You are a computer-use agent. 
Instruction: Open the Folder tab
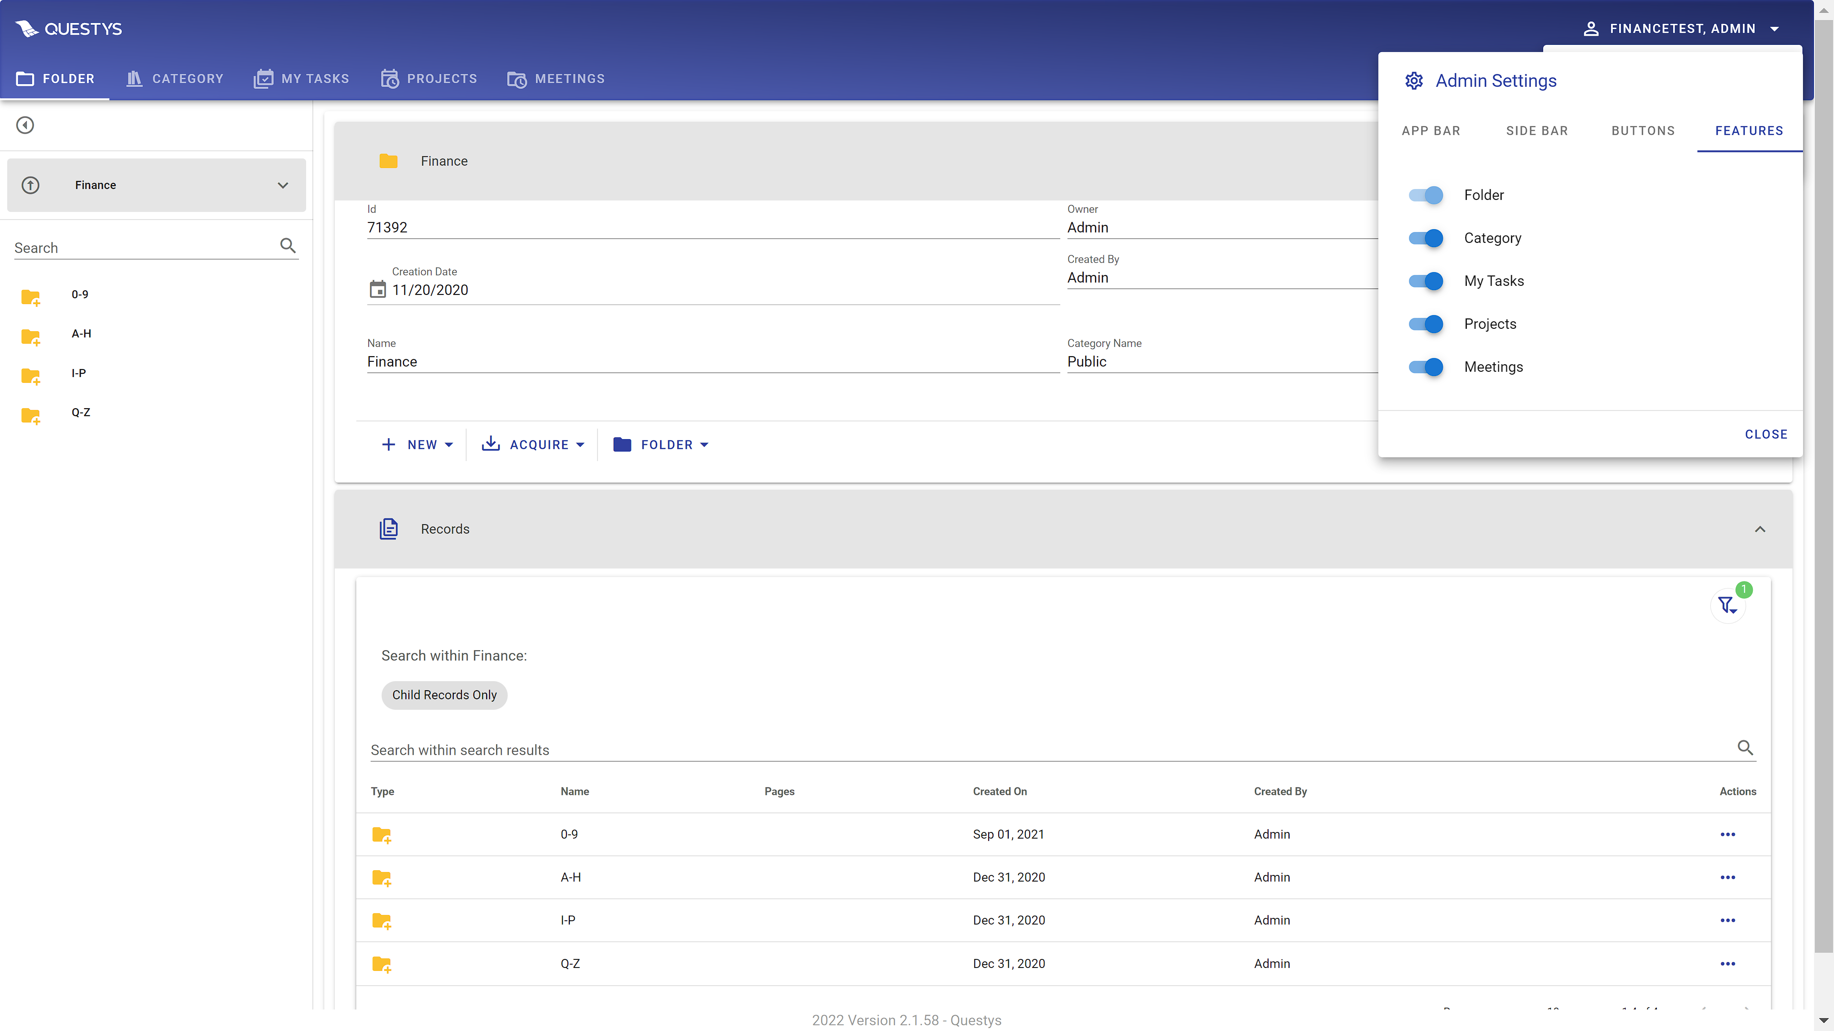click(55, 78)
